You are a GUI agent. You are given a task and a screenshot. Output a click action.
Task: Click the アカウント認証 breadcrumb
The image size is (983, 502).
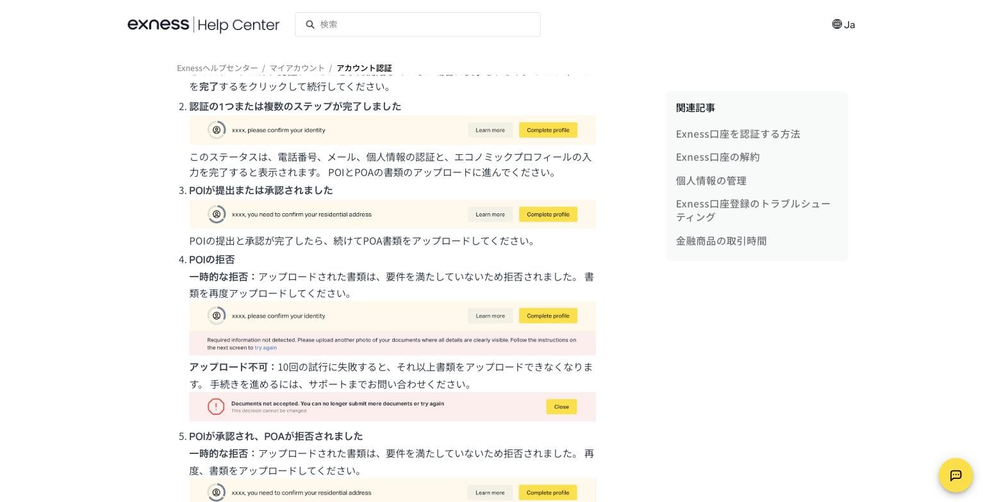click(x=364, y=68)
